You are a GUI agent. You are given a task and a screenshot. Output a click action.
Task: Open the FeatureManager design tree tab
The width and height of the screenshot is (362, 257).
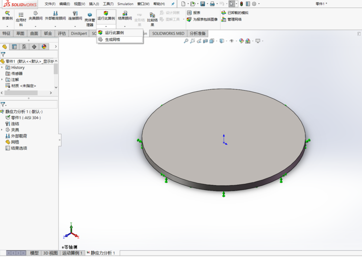coord(4,47)
